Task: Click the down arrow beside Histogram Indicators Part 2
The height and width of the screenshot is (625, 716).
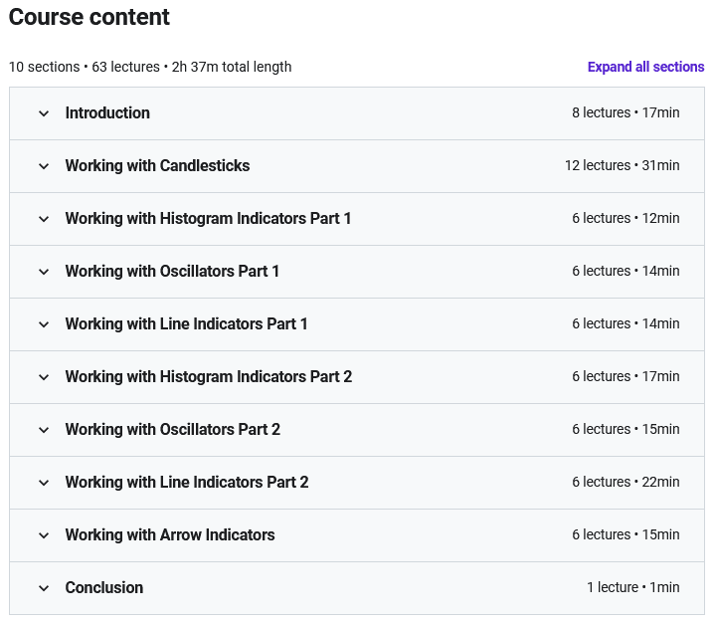Action: click(x=44, y=377)
